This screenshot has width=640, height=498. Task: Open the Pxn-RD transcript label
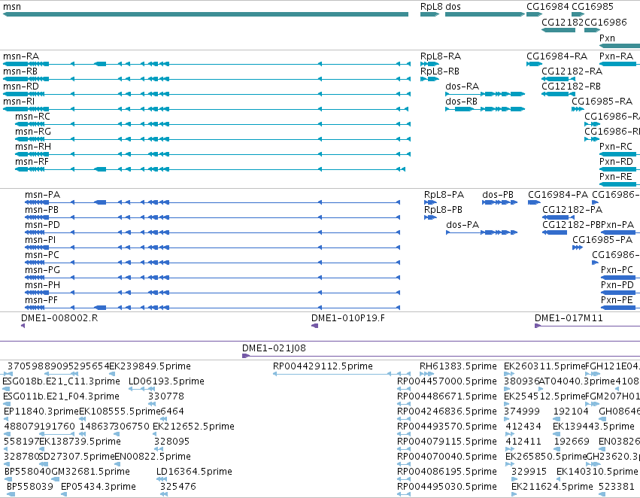coord(617,162)
